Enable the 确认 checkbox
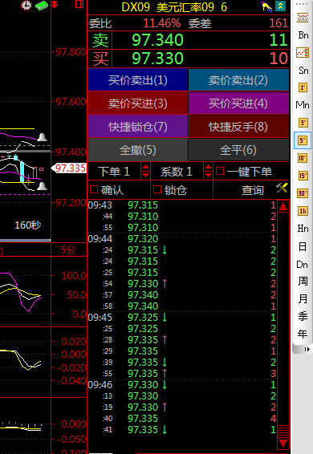The width and height of the screenshot is (313, 454). pos(94,189)
